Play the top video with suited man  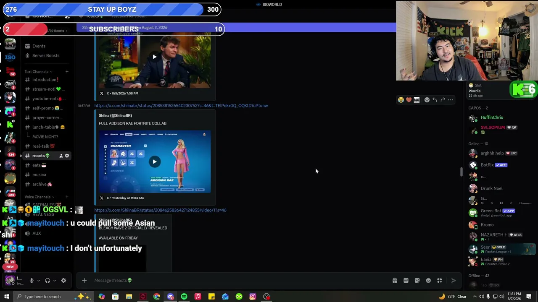pos(155,57)
